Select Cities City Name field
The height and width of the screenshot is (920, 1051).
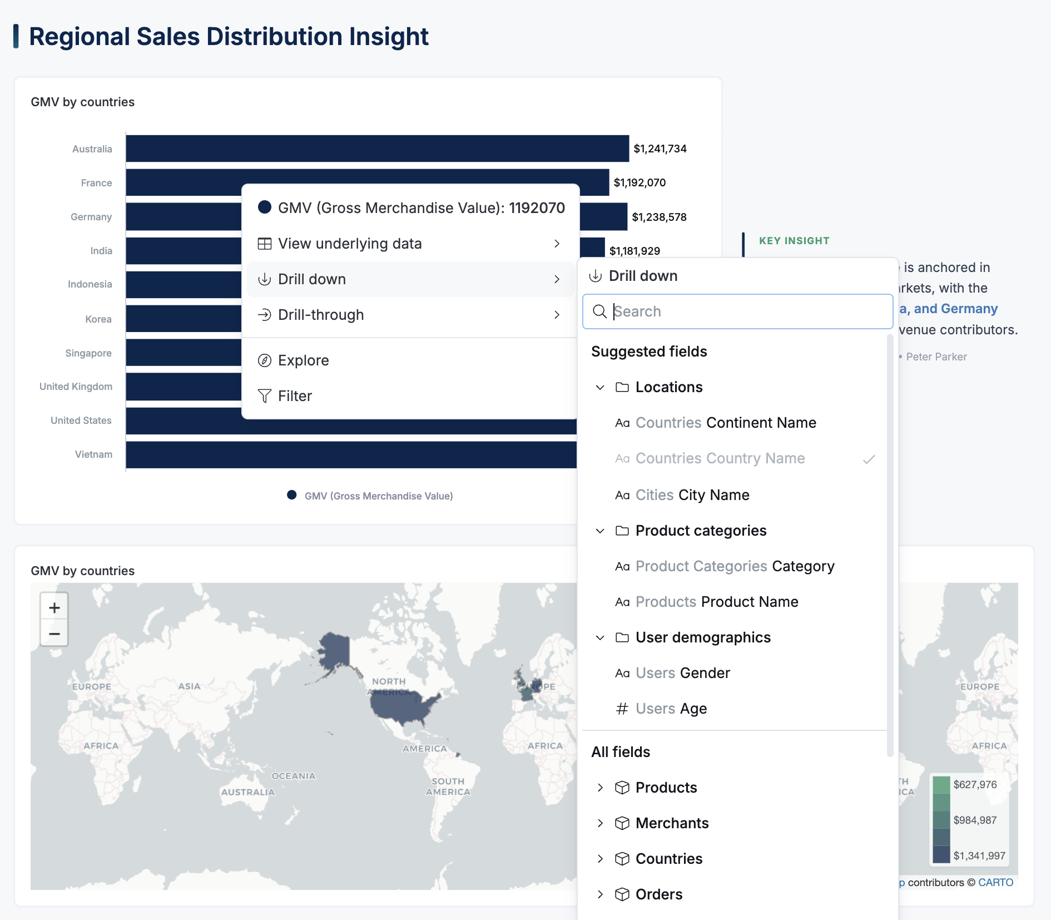tap(692, 495)
